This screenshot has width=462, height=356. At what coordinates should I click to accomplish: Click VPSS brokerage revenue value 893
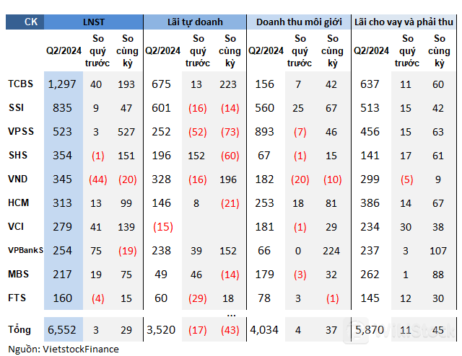pyautogui.click(x=265, y=132)
